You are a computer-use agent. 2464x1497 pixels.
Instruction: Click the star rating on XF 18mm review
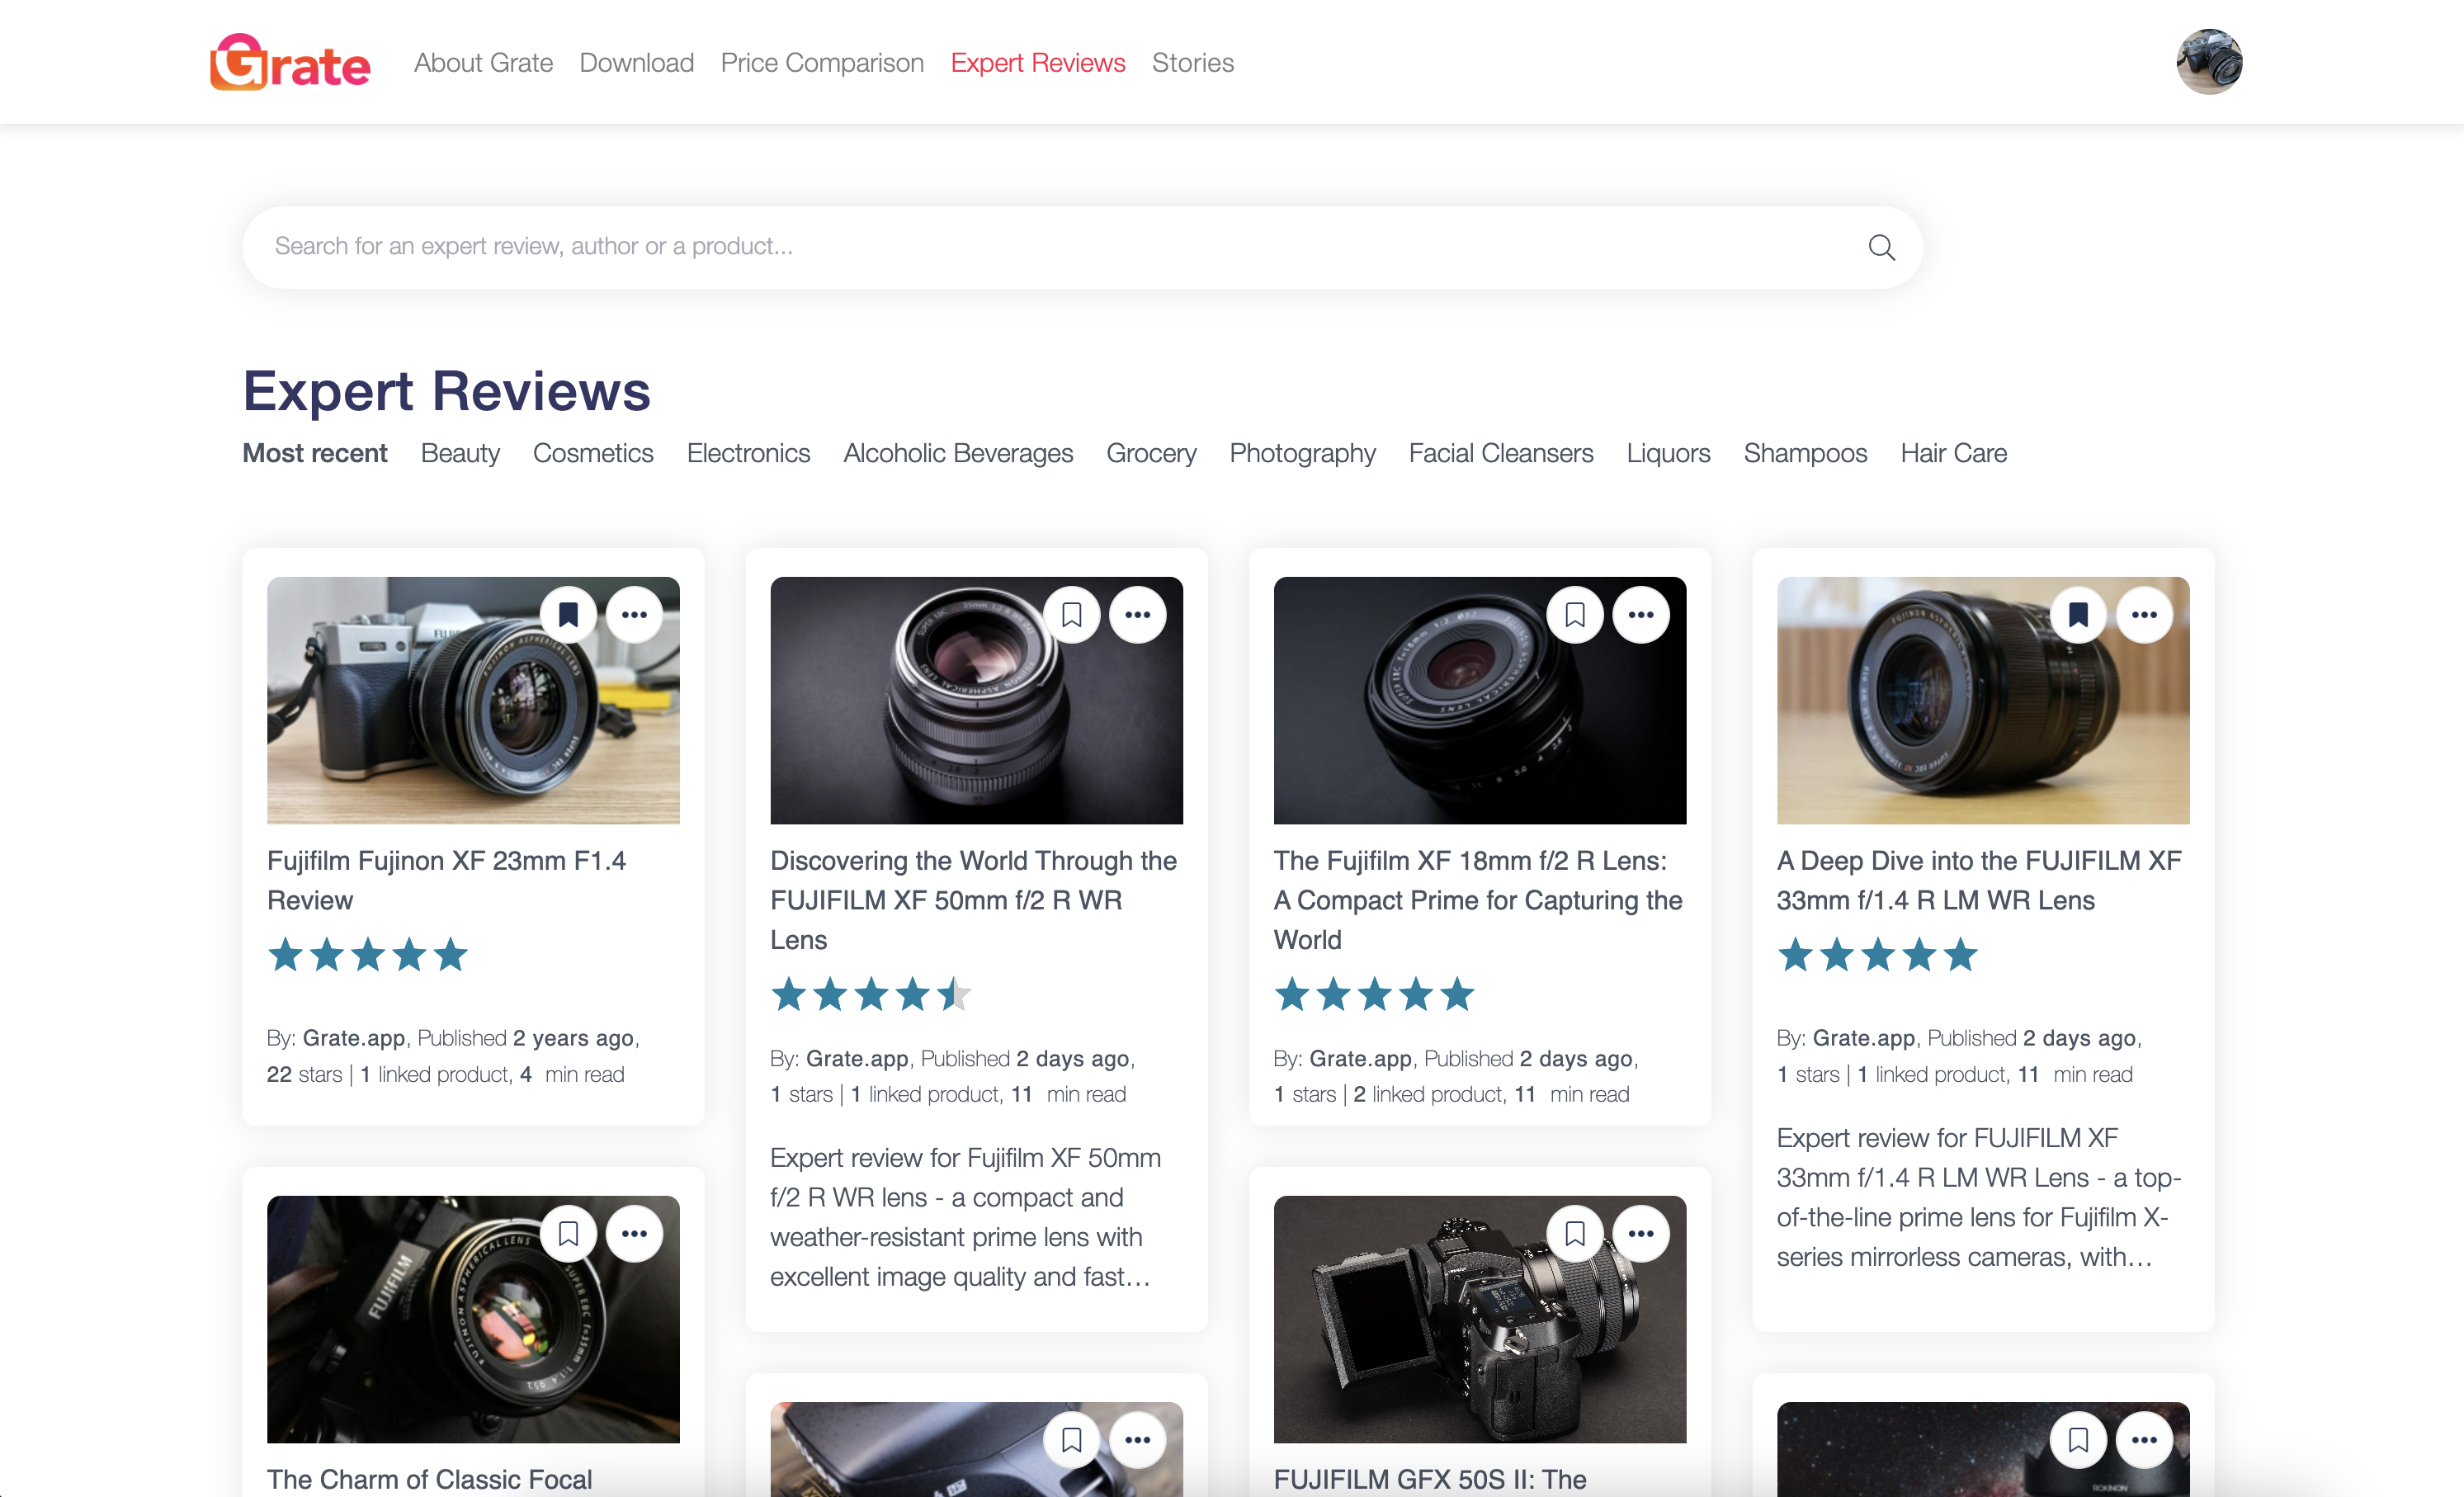click(1375, 995)
